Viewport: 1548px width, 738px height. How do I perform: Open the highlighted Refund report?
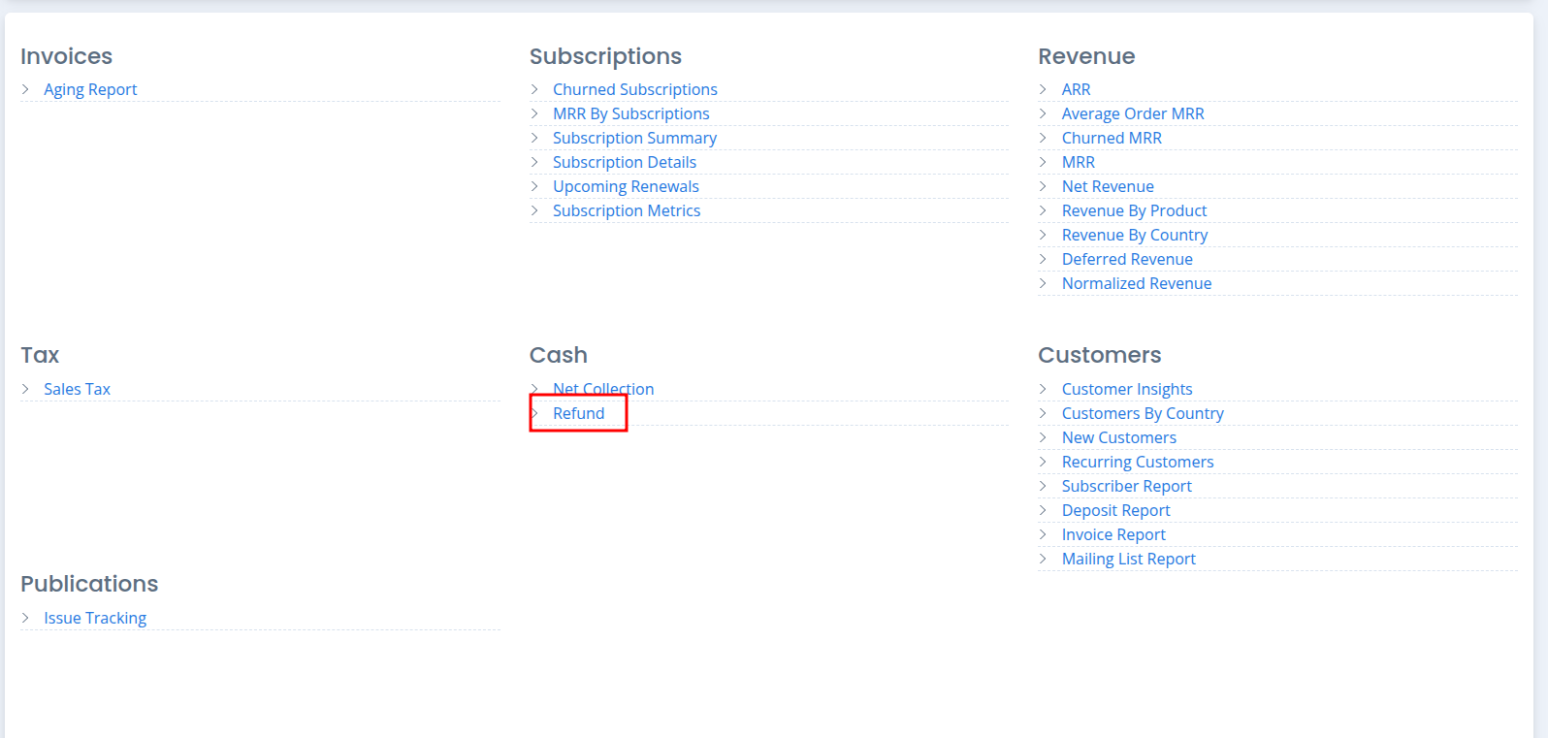(578, 413)
